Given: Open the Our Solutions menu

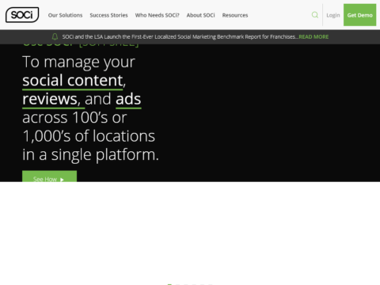Looking at the screenshot, I should click(65, 15).
